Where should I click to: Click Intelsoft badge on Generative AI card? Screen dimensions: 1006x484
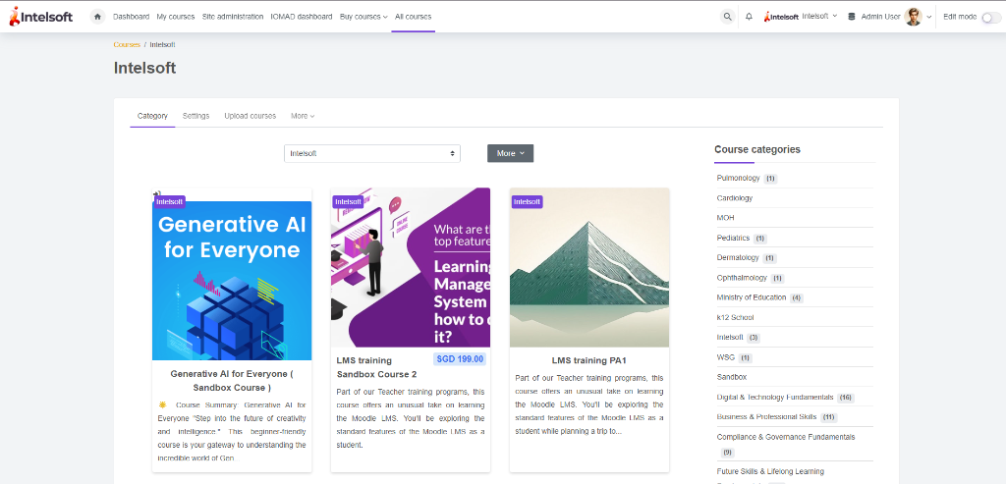click(x=169, y=202)
